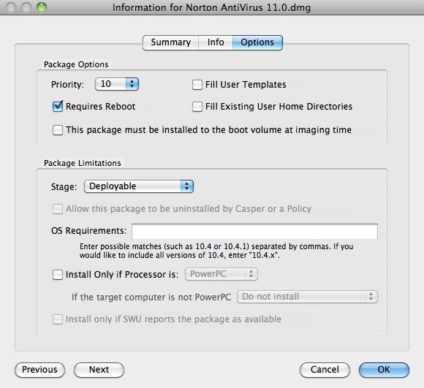The width and height of the screenshot is (424, 388).
Task: Enable Install Only if Processor is
Action: (58, 275)
